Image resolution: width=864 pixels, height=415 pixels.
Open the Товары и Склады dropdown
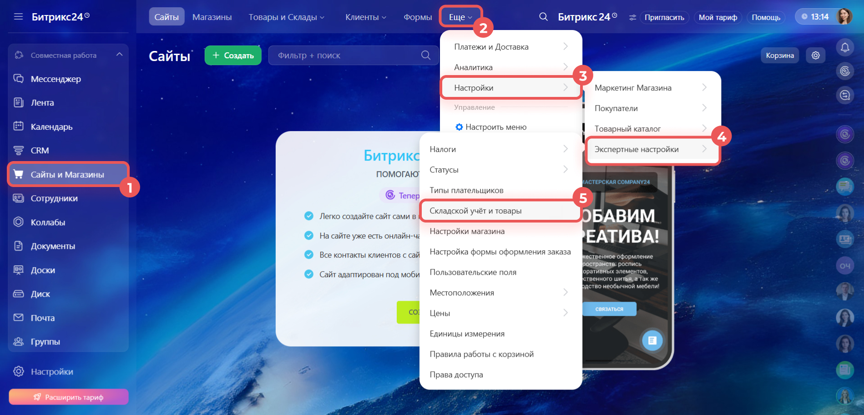point(286,17)
